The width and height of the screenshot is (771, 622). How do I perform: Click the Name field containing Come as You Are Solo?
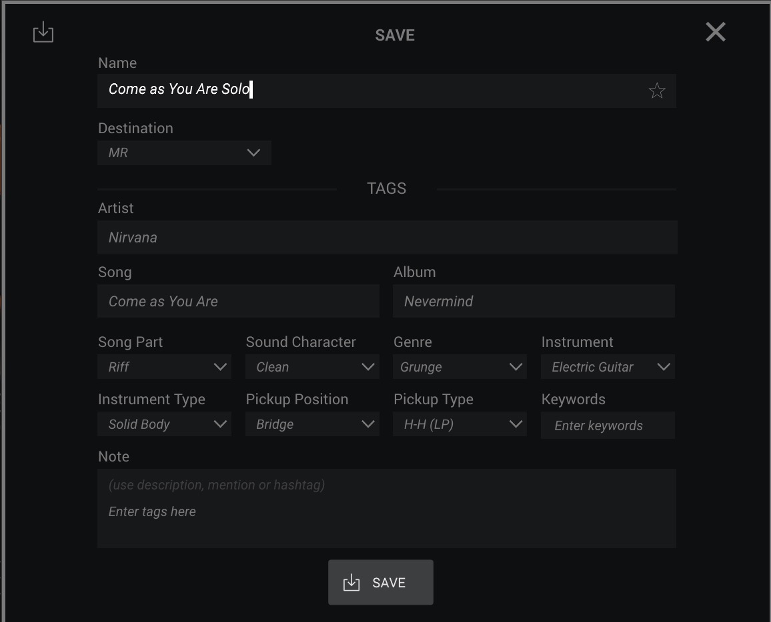(386, 91)
